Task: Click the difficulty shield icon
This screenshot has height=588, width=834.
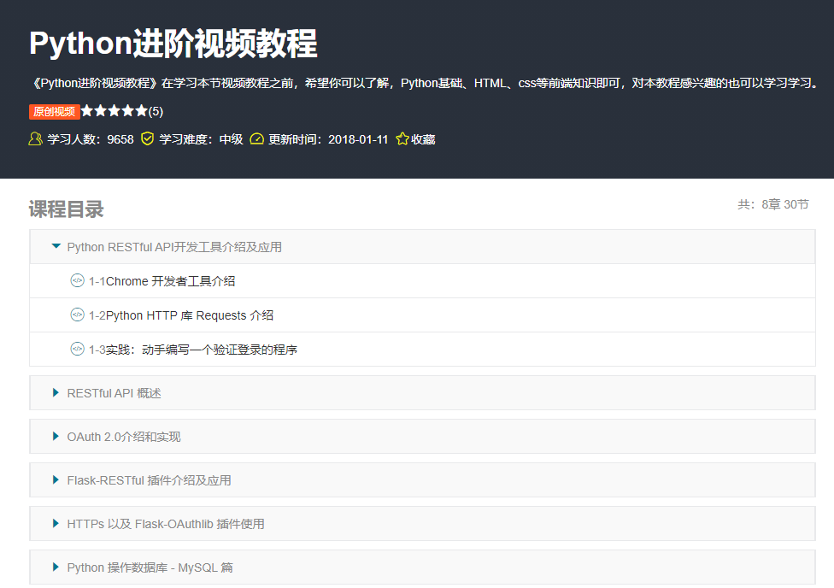Action: pos(147,139)
